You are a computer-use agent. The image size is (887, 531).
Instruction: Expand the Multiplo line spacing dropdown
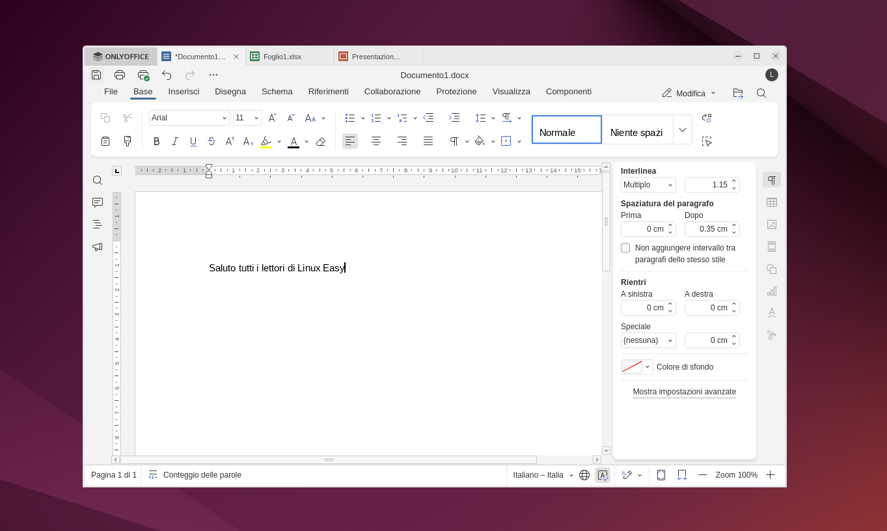tap(648, 185)
